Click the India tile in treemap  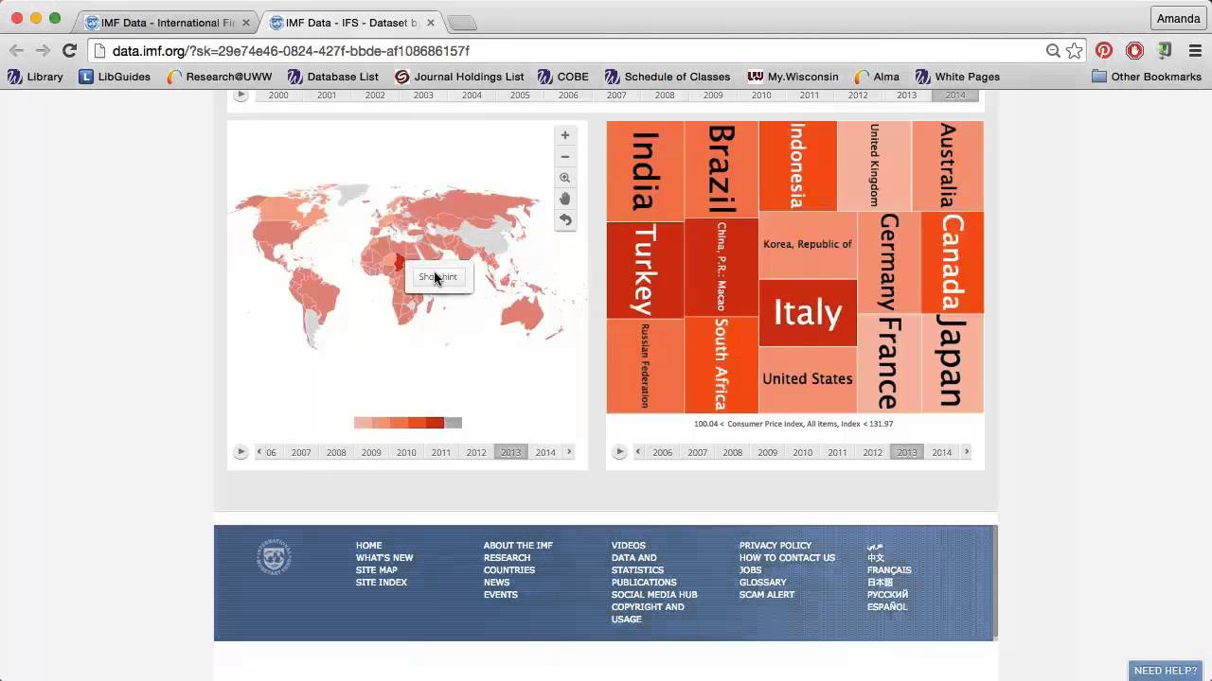click(x=645, y=171)
